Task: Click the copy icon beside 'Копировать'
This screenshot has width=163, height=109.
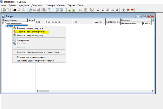Action: [15, 40]
